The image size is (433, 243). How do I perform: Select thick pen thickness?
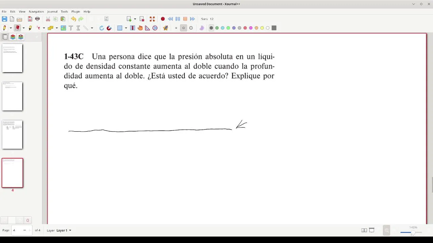pos(191,28)
